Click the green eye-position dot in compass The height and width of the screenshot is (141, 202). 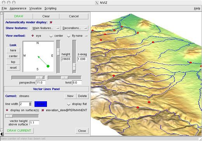[48, 66]
